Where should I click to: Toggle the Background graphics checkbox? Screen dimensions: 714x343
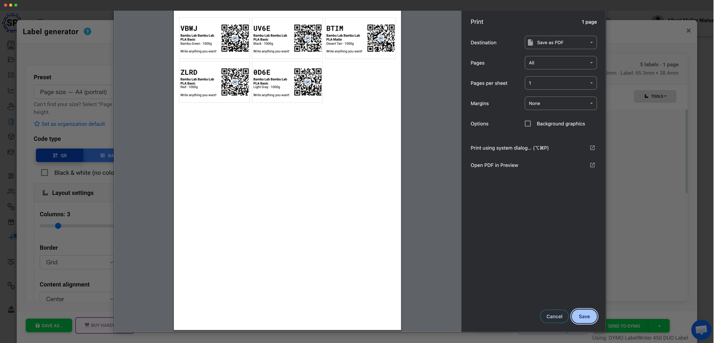click(x=528, y=123)
